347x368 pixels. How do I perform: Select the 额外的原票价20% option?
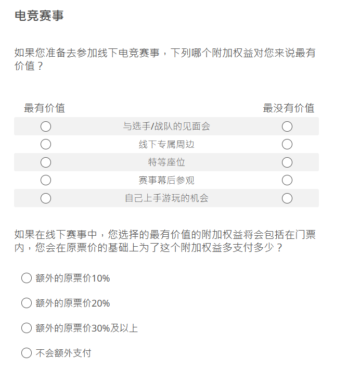click(27, 303)
